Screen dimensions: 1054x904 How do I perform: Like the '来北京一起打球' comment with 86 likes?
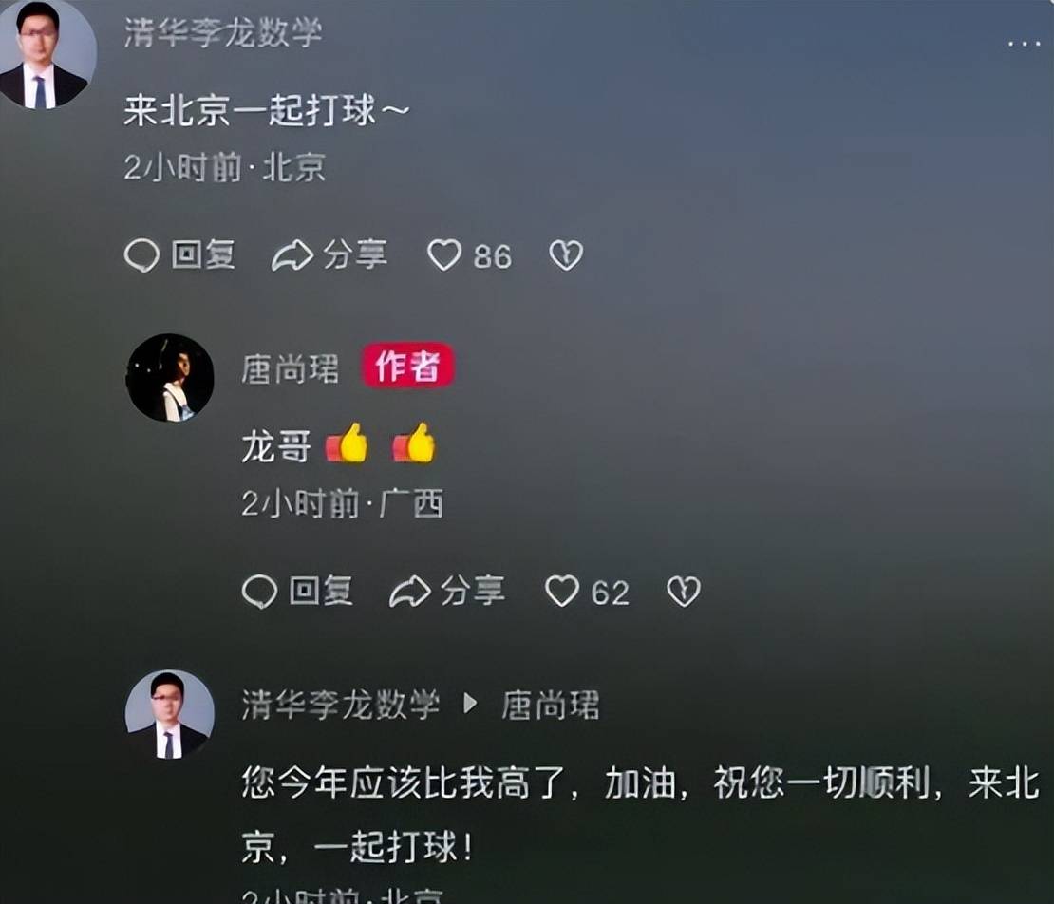[444, 255]
